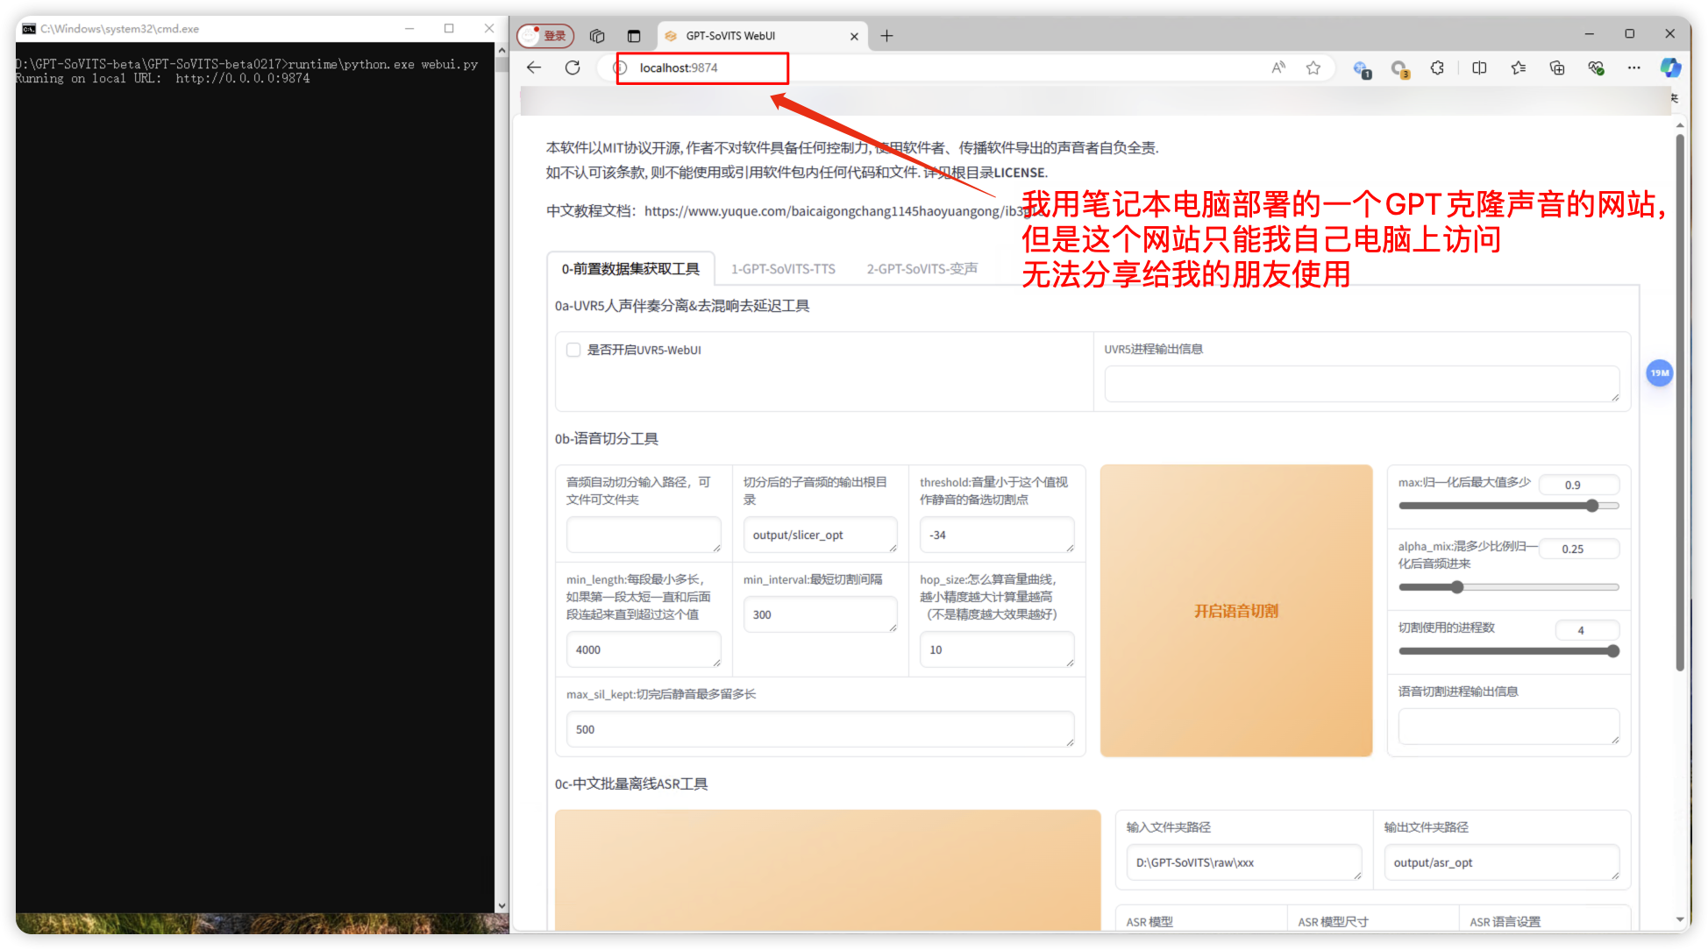Open a new browser tab
1708x950 pixels.
pos(886,36)
